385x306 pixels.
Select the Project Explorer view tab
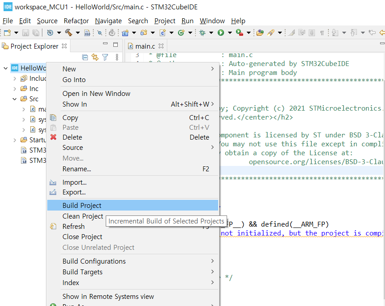point(34,46)
